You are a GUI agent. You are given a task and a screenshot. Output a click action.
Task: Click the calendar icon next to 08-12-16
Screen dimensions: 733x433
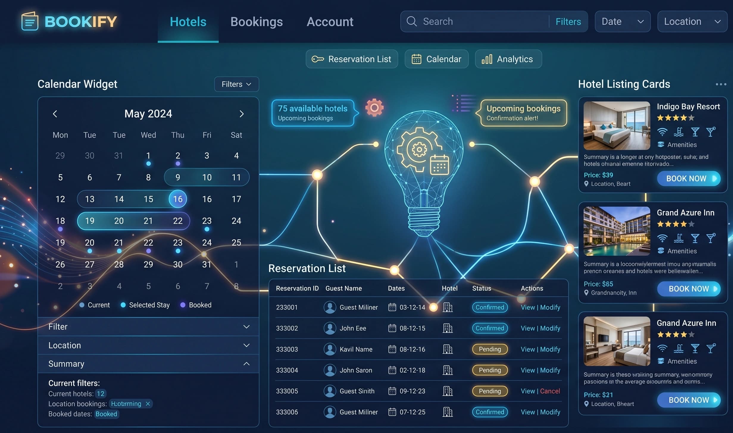tap(392, 349)
